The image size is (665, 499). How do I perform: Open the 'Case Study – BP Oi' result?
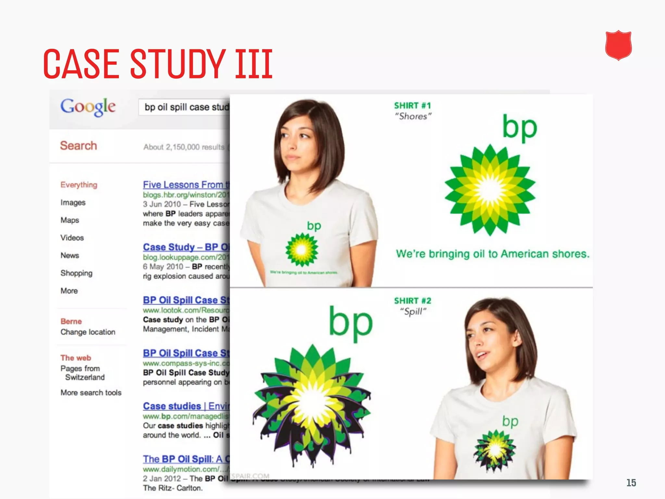pos(186,247)
